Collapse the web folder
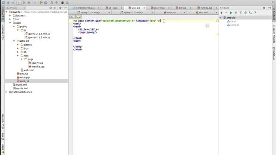276x155 pixels. [x=10, y=23]
